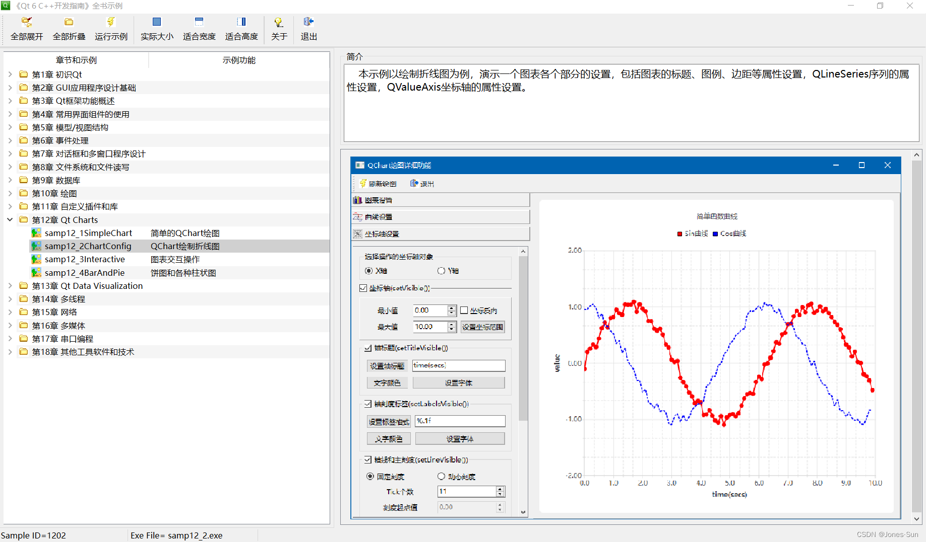
Task: Click 设置字体 button under label format
Action: [x=460, y=439]
